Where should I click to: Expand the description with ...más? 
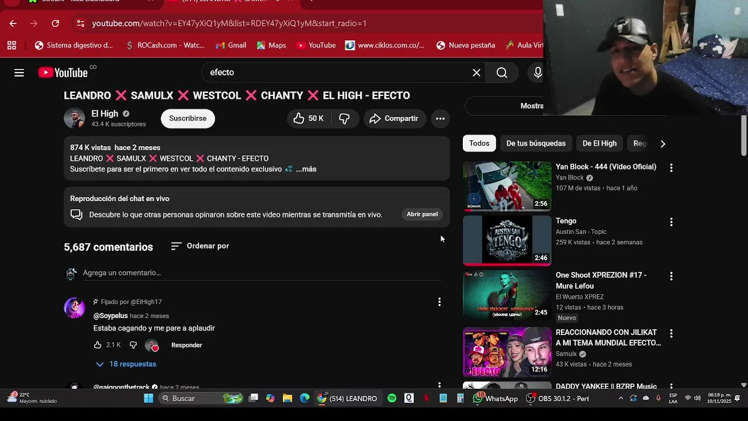tap(306, 169)
